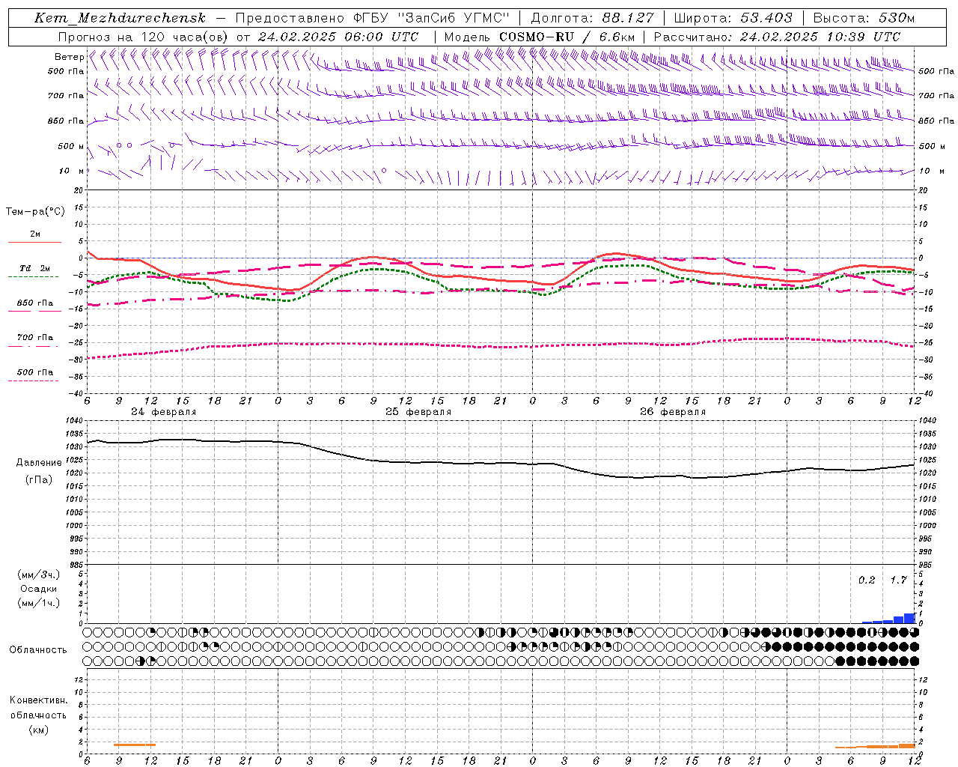958x767 pixels.
Task: Click the '(км)' convective height unit label
Action: [39, 730]
